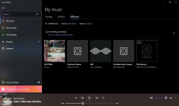Skip to next track
The width and height of the screenshot is (179, 106).
click(x=97, y=98)
